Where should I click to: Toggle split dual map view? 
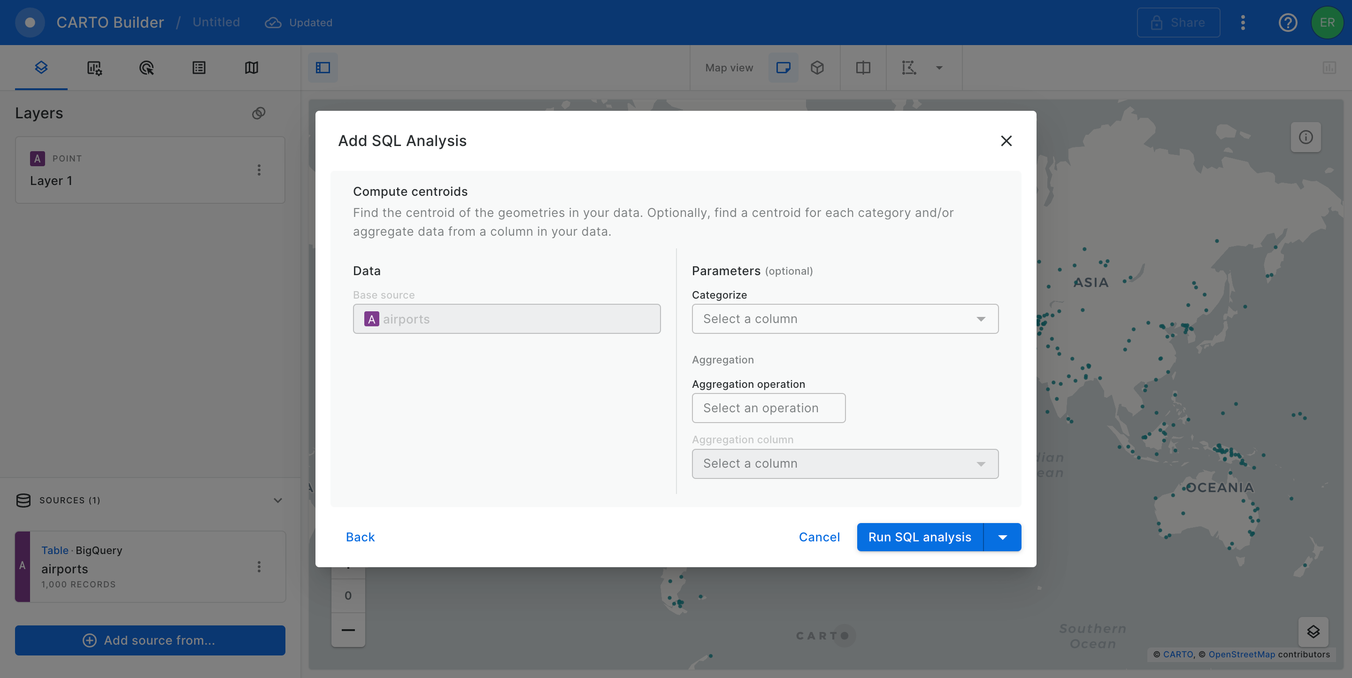pyautogui.click(x=863, y=68)
